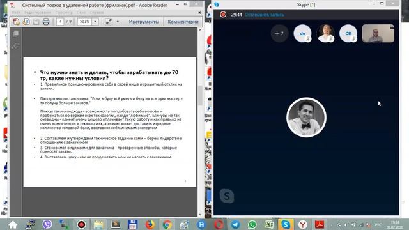This screenshot has height=230, width=409.
Task: Click the РУС language indicator in tray
Action: coord(378,225)
